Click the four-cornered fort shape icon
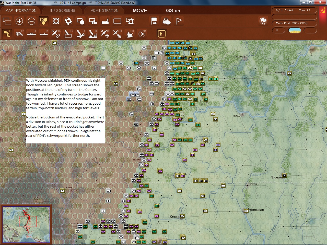The width and height of the screenshot is (327, 245). coord(56,21)
